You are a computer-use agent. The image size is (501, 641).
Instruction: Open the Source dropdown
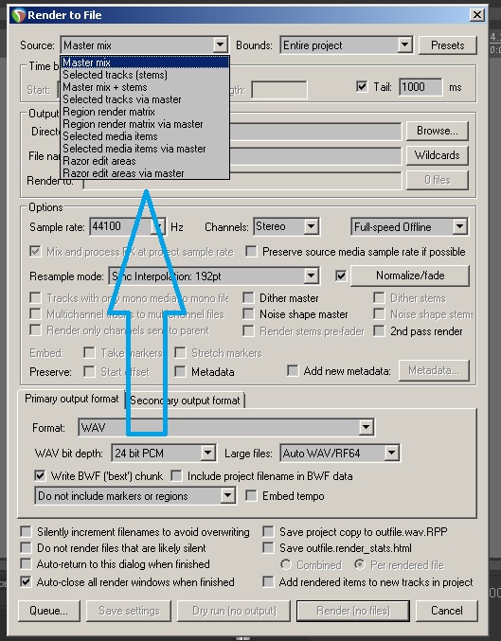(x=144, y=45)
